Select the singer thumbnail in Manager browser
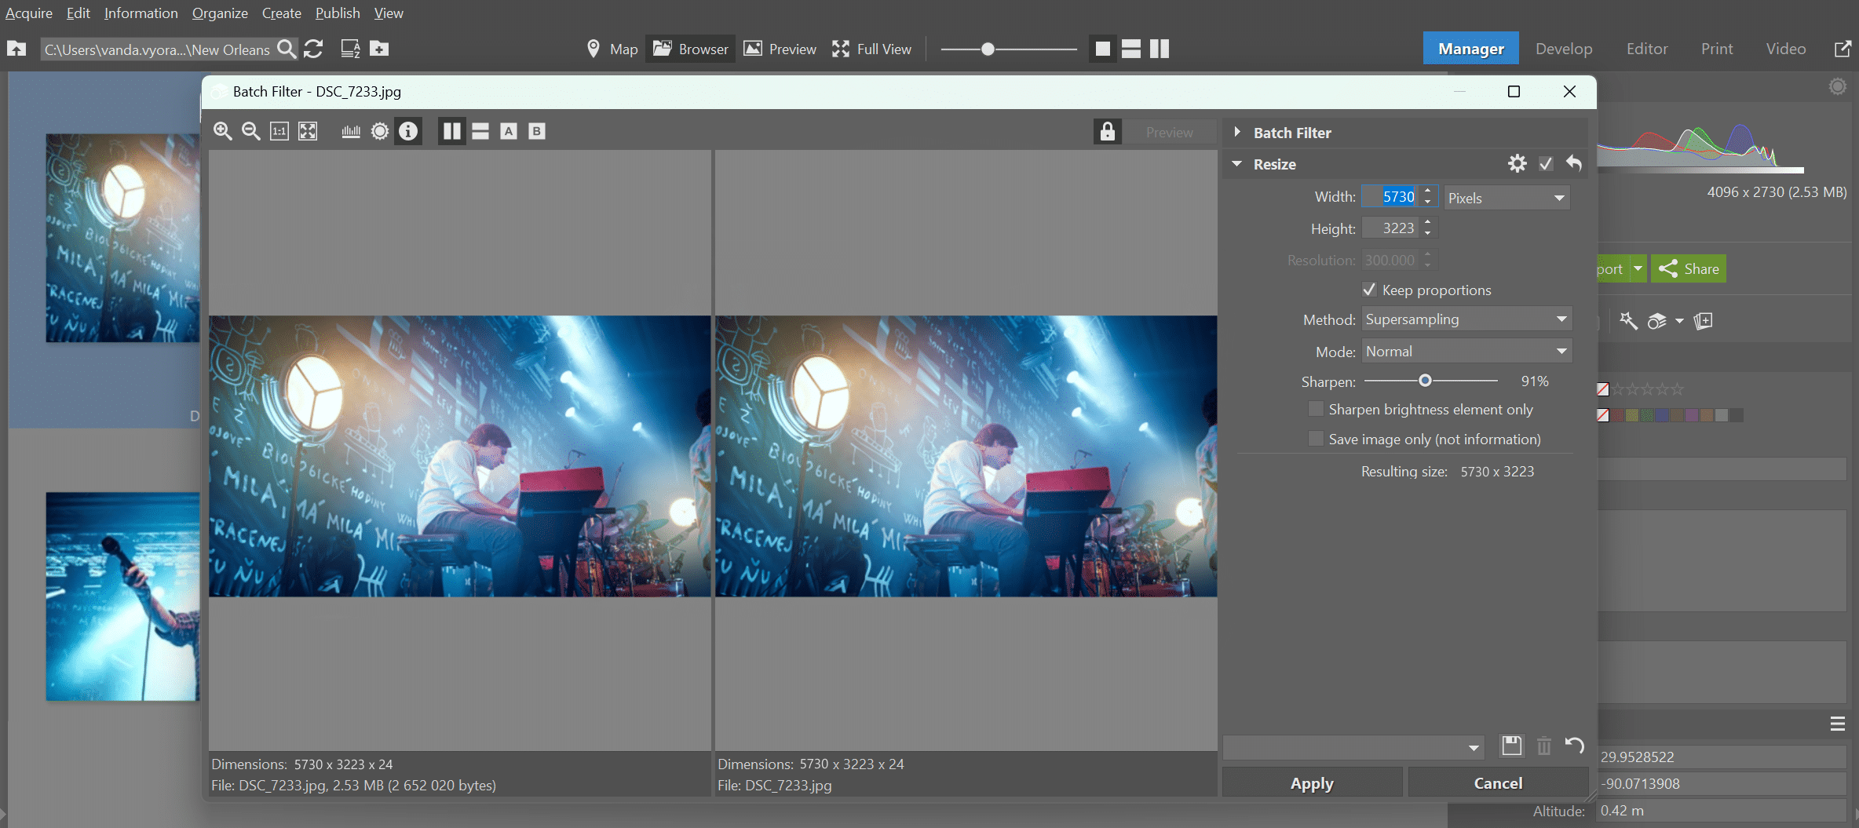 (123, 596)
